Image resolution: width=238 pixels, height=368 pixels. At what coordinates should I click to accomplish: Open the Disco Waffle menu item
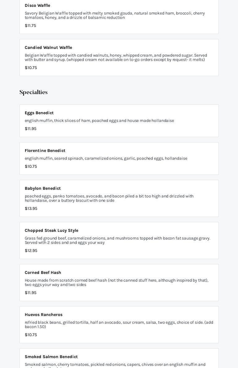pyautogui.click(x=37, y=6)
